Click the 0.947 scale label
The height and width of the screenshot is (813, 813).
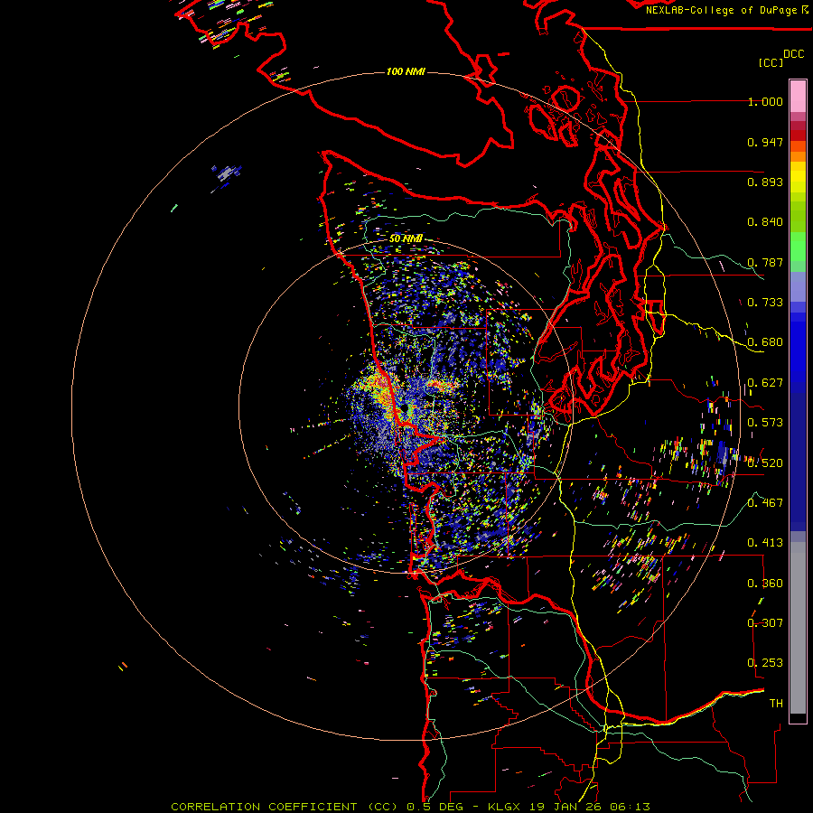[x=765, y=142]
